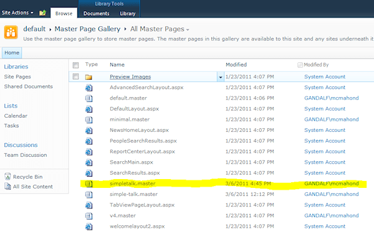The width and height of the screenshot is (374, 237).
Task: Click the 3/6/2011 12:12 PM modified date
Action: [249, 194]
